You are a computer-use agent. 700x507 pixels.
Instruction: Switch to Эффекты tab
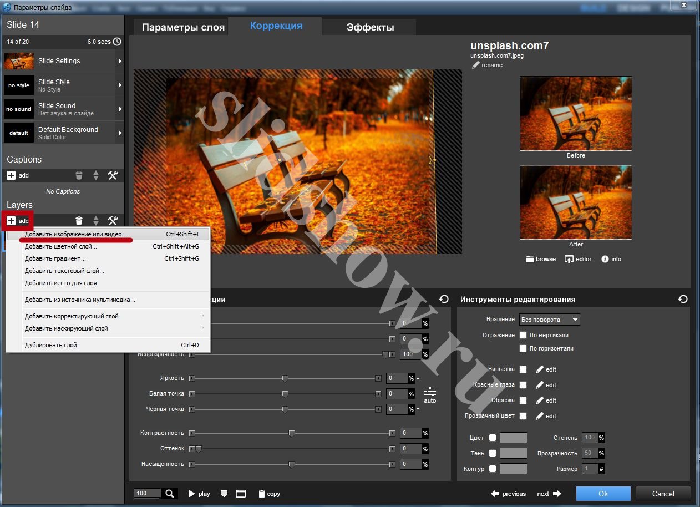(370, 27)
